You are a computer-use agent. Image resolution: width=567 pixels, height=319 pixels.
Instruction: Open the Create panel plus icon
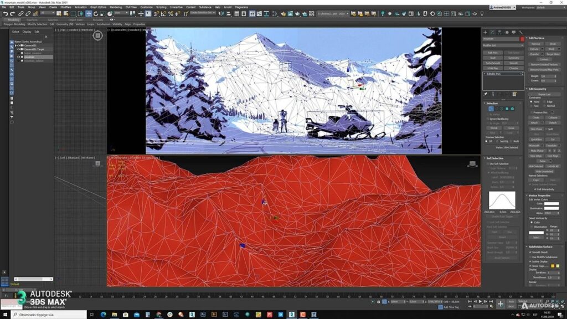(x=485, y=32)
